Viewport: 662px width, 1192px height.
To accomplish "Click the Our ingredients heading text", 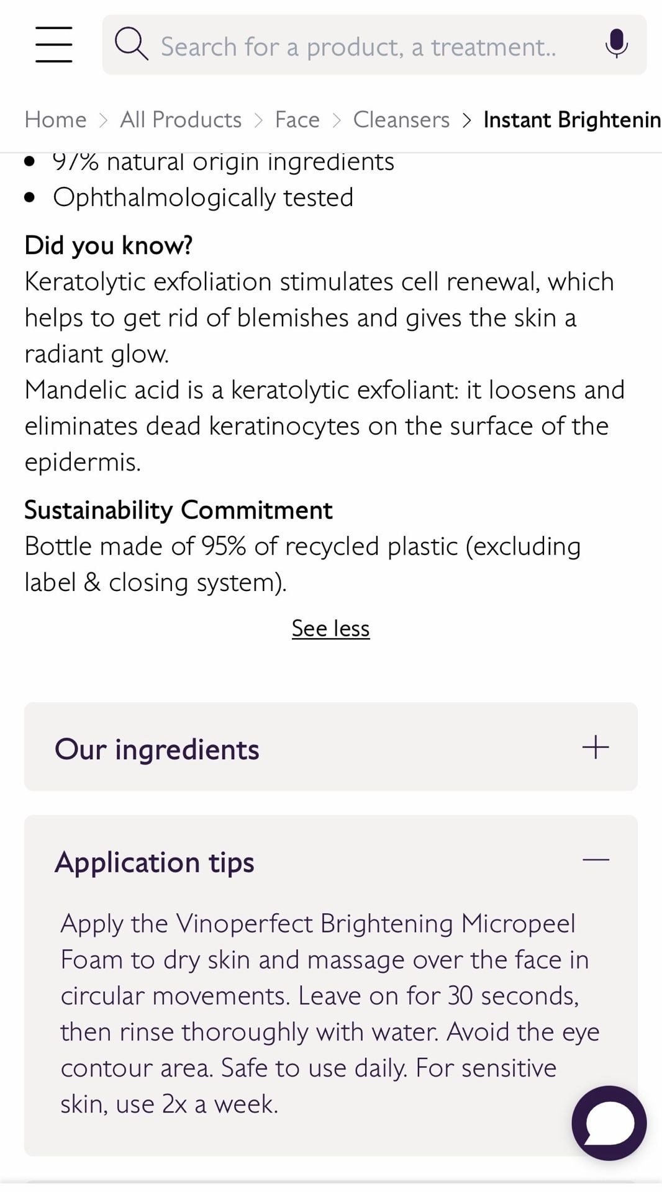I will point(157,749).
